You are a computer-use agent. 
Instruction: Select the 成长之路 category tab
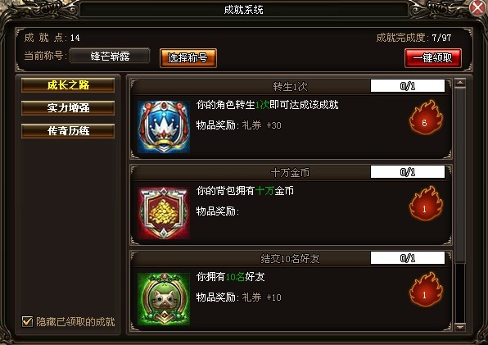[68, 85]
